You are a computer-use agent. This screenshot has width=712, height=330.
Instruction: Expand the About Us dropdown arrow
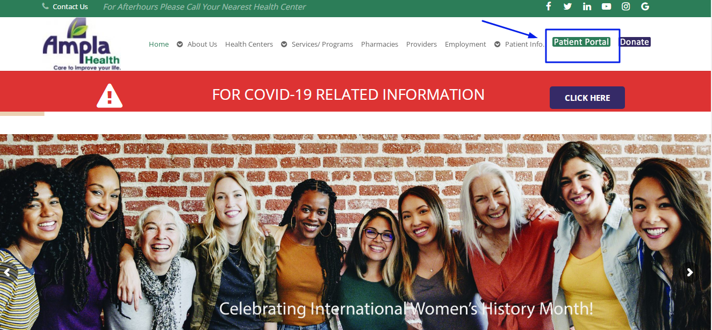click(x=180, y=44)
